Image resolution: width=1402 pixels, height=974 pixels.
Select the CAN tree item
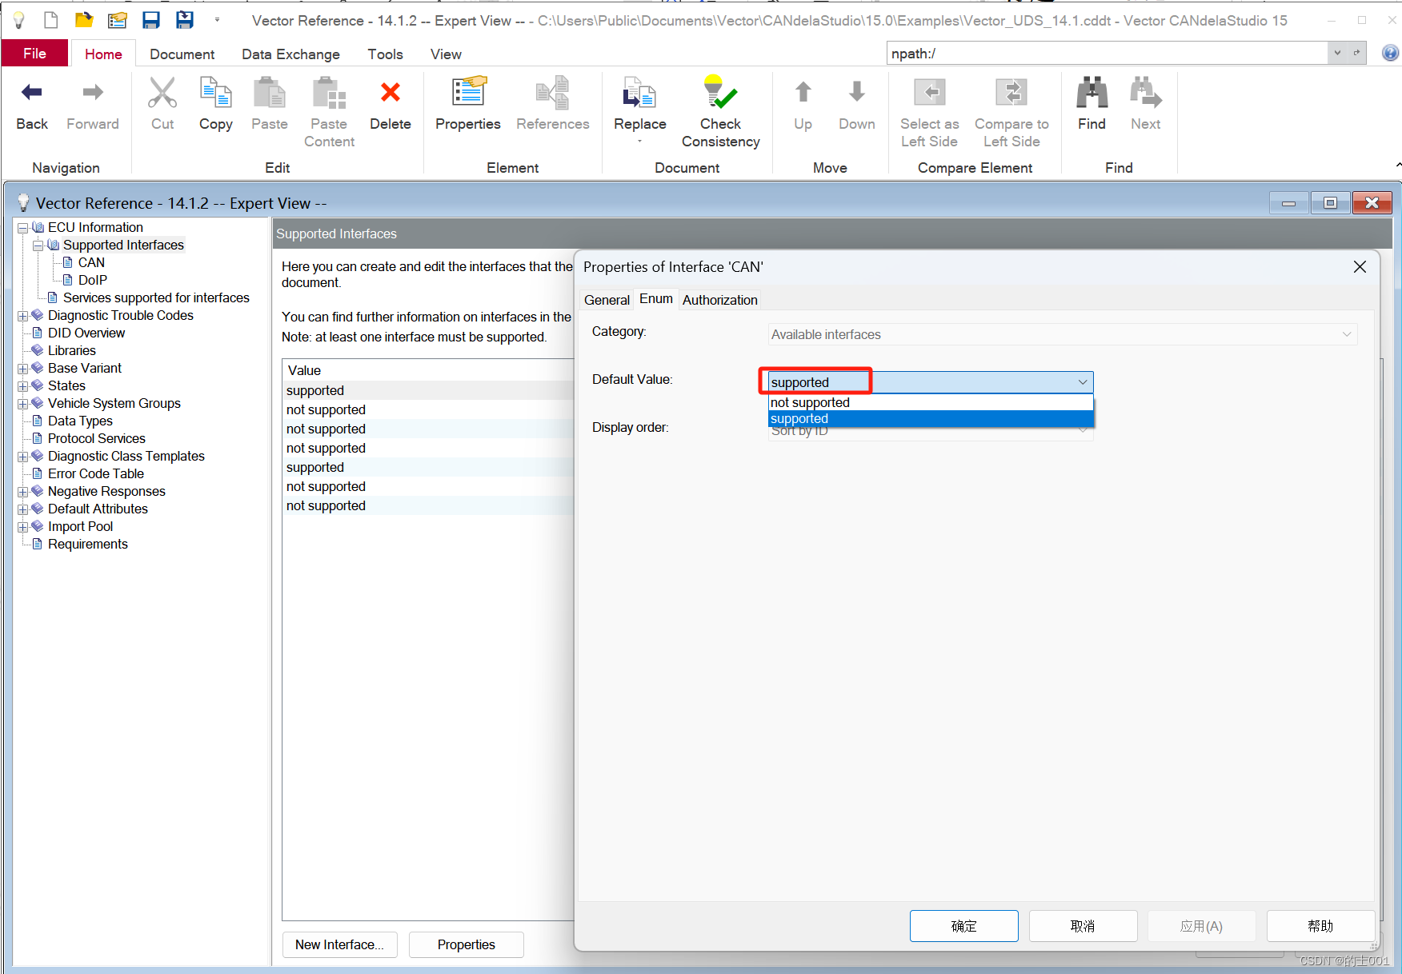pos(91,262)
